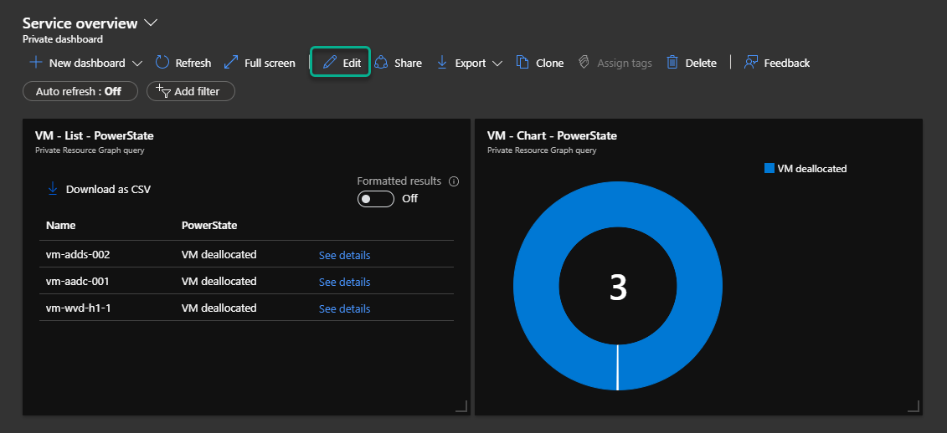This screenshot has height=433, width=947.
Task: Click the VM deallocated legend label
Action: pos(812,169)
